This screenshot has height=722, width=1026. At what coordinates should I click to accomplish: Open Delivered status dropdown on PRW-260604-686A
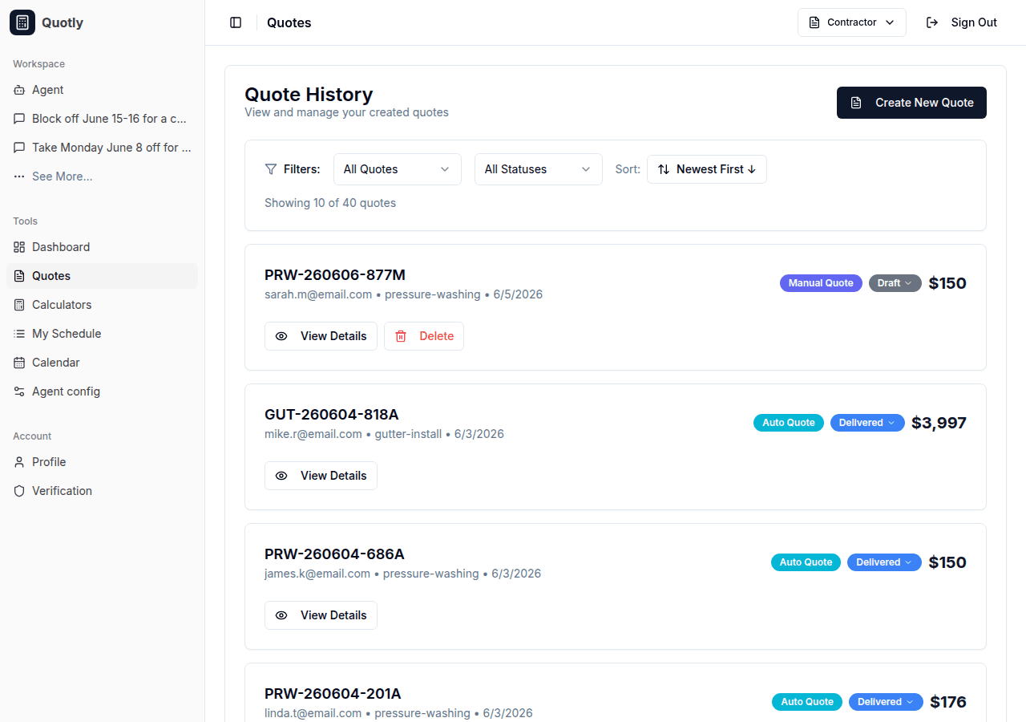[x=885, y=562]
